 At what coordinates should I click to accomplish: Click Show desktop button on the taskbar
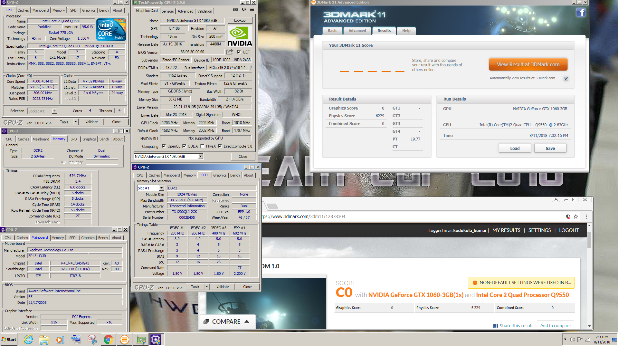tap(614, 340)
